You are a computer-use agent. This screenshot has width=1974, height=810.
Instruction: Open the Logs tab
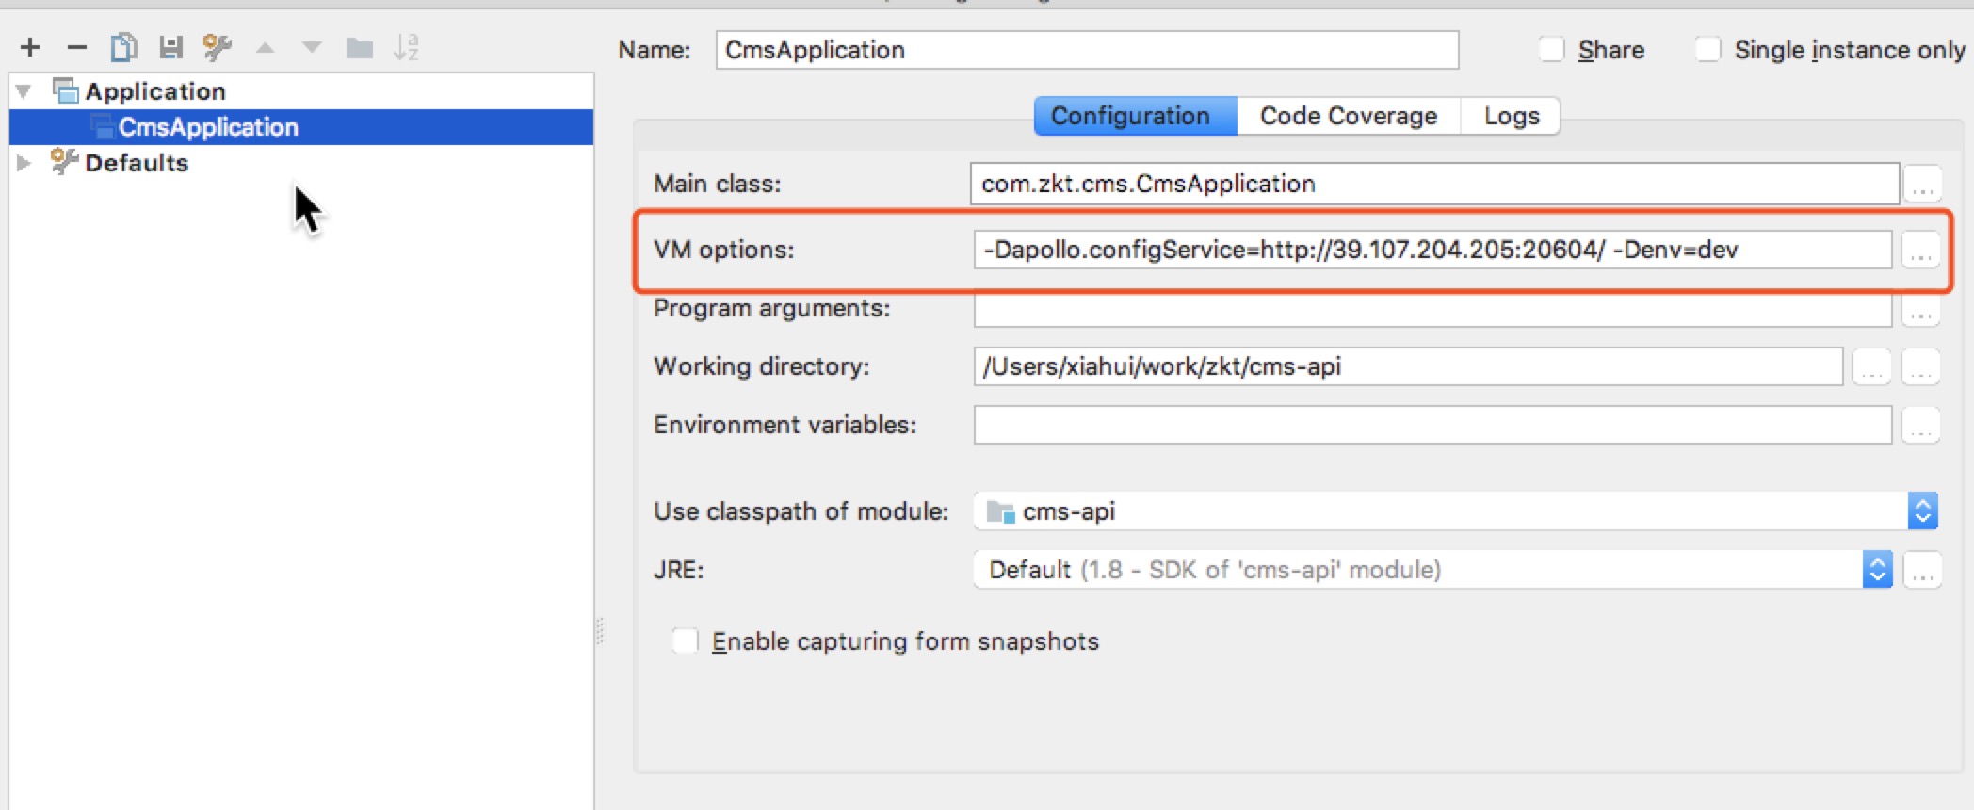(1511, 116)
